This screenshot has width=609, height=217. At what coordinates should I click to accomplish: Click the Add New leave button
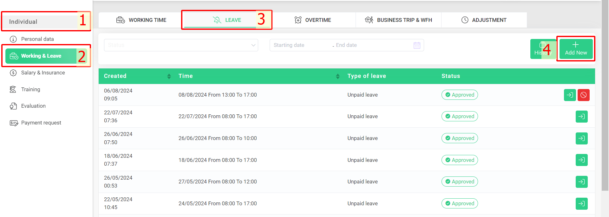click(x=576, y=49)
